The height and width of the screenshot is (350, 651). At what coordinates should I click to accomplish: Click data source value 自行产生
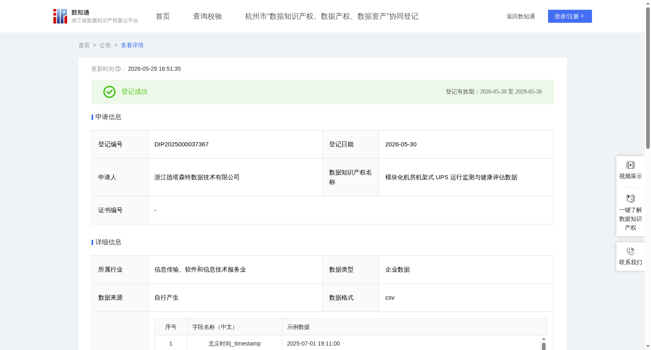point(166,298)
